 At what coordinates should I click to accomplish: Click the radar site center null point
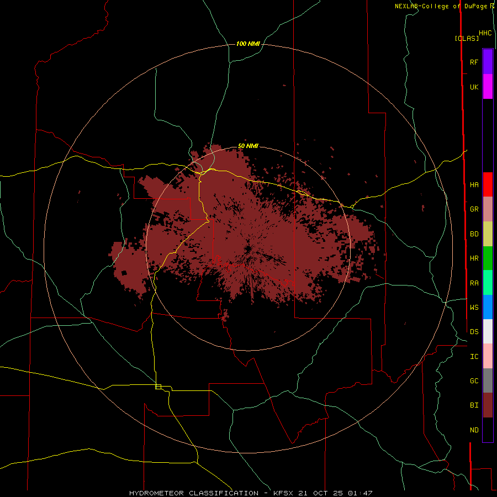[x=248, y=249]
